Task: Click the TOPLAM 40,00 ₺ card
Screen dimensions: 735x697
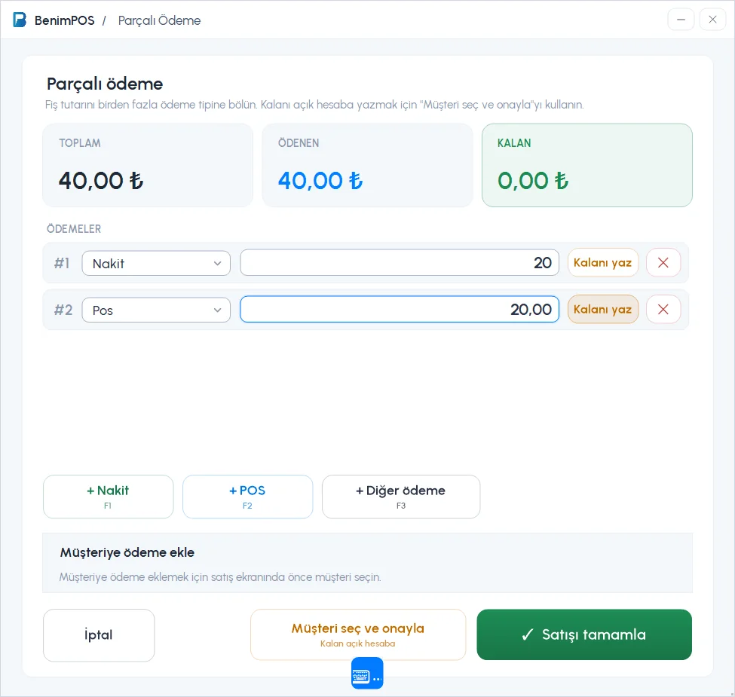Action: [x=148, y=165]
